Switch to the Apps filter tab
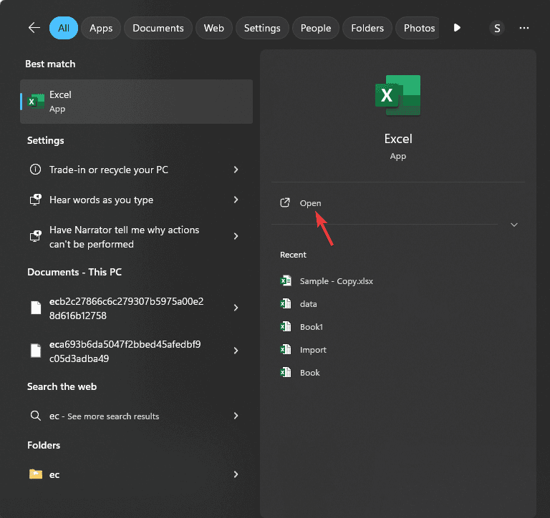This screenshot has width=550, height=518. tap(101, 28)
